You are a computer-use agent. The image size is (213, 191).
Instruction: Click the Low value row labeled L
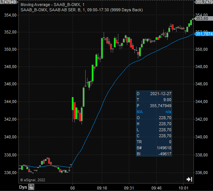pyautogui.click(x=154, y=130)
